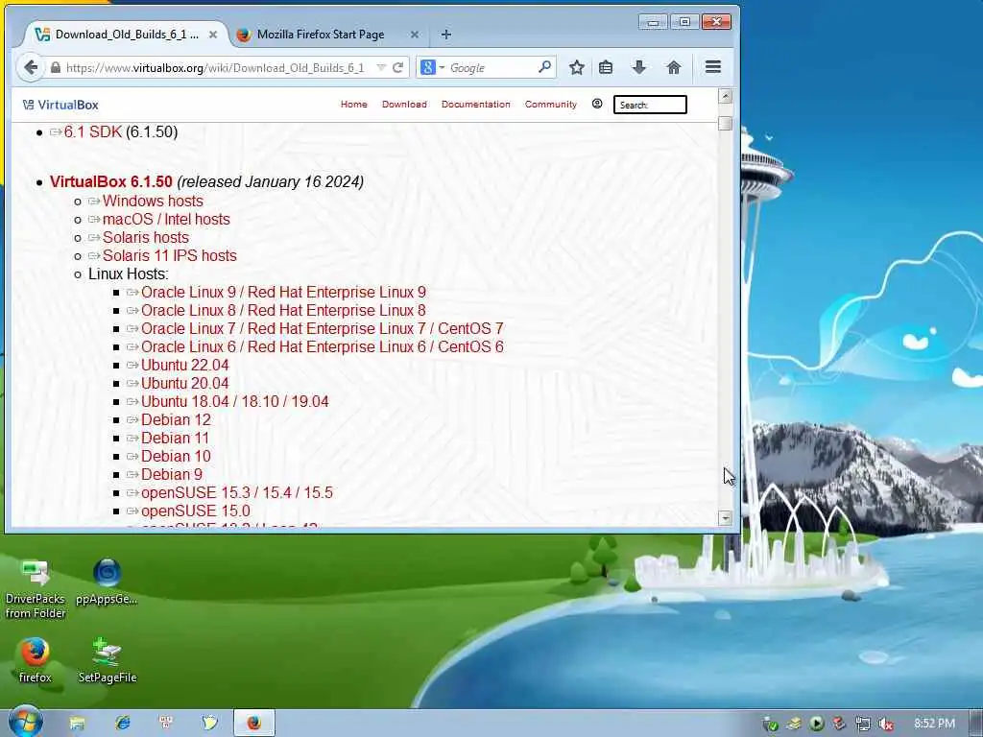
Task: Open the Home navigation link
Action: 353,104
